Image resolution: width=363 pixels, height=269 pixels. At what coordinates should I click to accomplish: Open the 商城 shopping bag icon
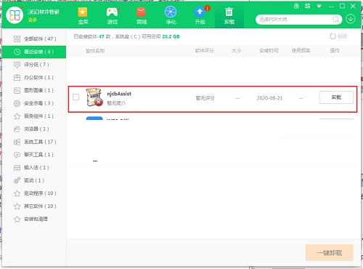point(142,15)
